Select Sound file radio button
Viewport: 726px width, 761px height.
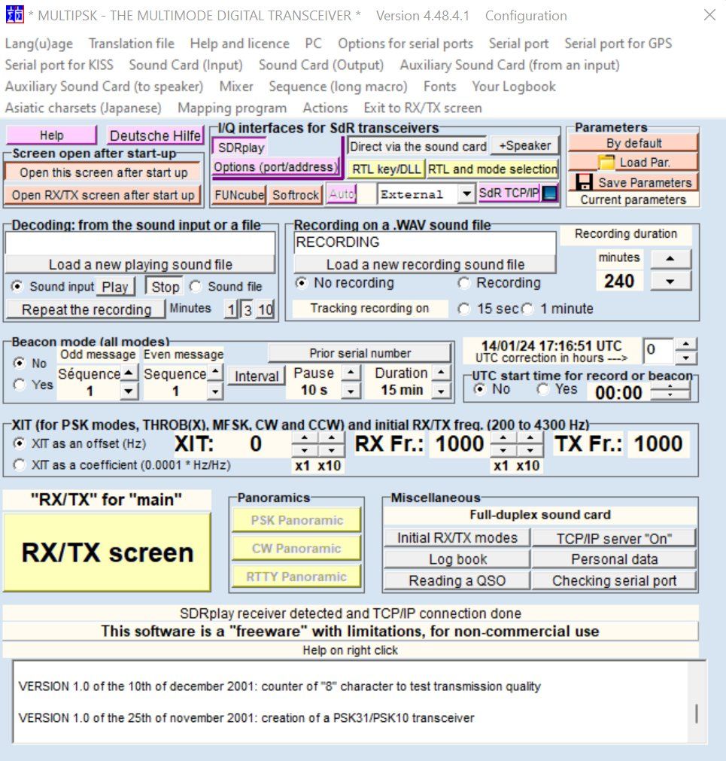(x=196, y=286)
